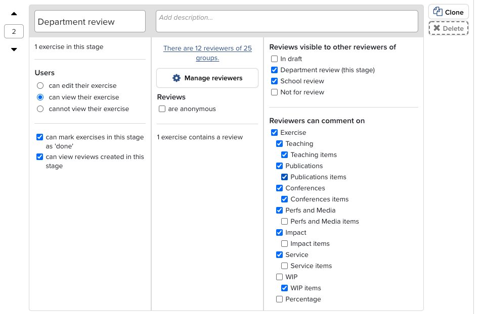Image resolution: width=484 pixels, height=314 pixels.
Task: Uncheck 'can mark exercises in this stage as done'
Action: point(39,137)
